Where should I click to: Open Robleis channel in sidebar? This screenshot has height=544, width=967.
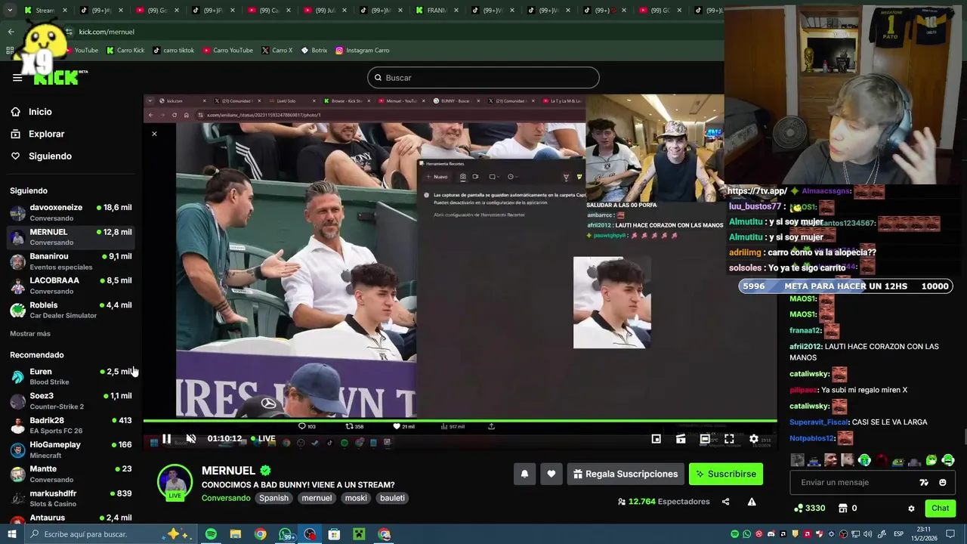[x=71, y=310]
